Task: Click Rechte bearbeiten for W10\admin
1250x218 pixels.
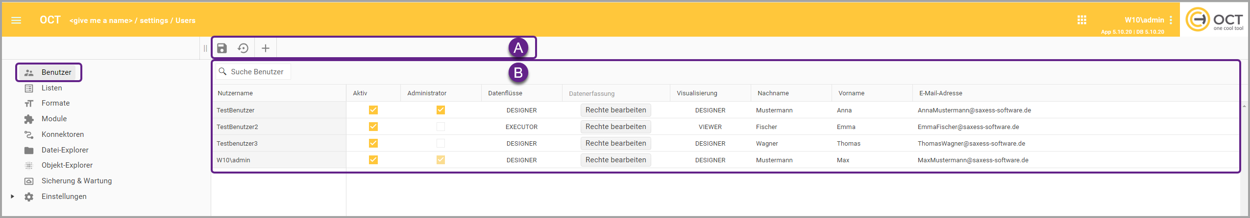Action: (x=615, y=160)
